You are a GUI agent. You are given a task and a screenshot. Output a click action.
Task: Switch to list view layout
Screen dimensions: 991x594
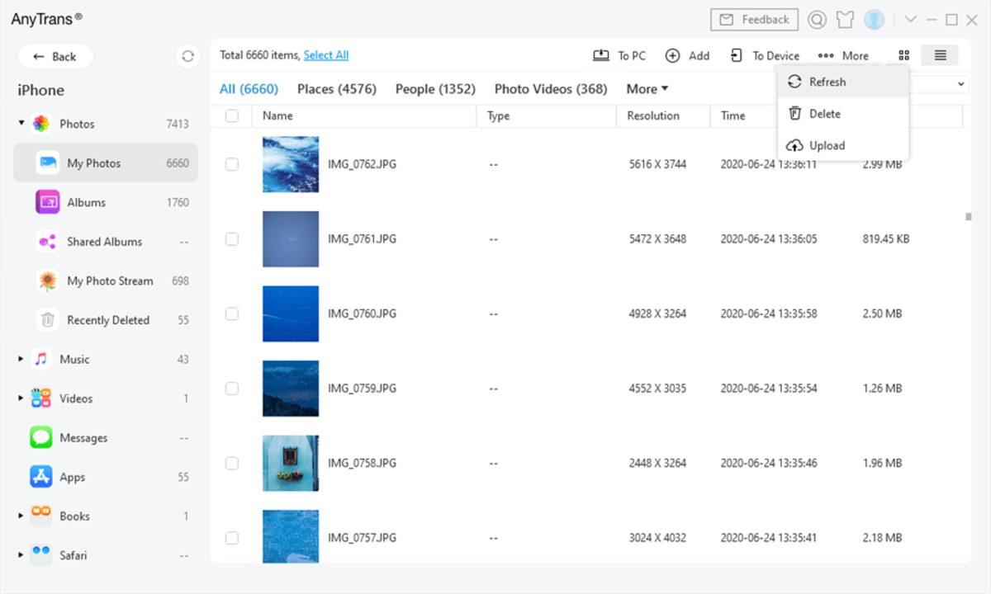point(940,55)
